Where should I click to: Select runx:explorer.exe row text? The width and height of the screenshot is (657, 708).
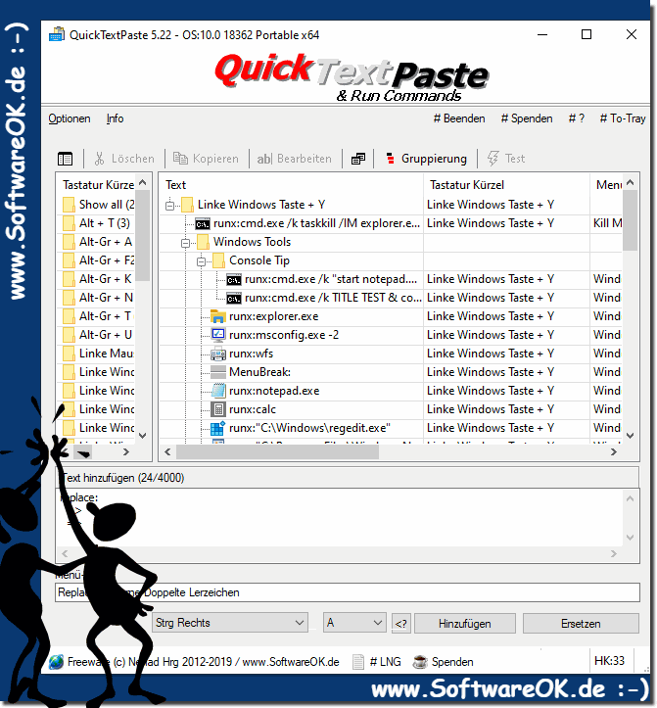click(273, 316)
